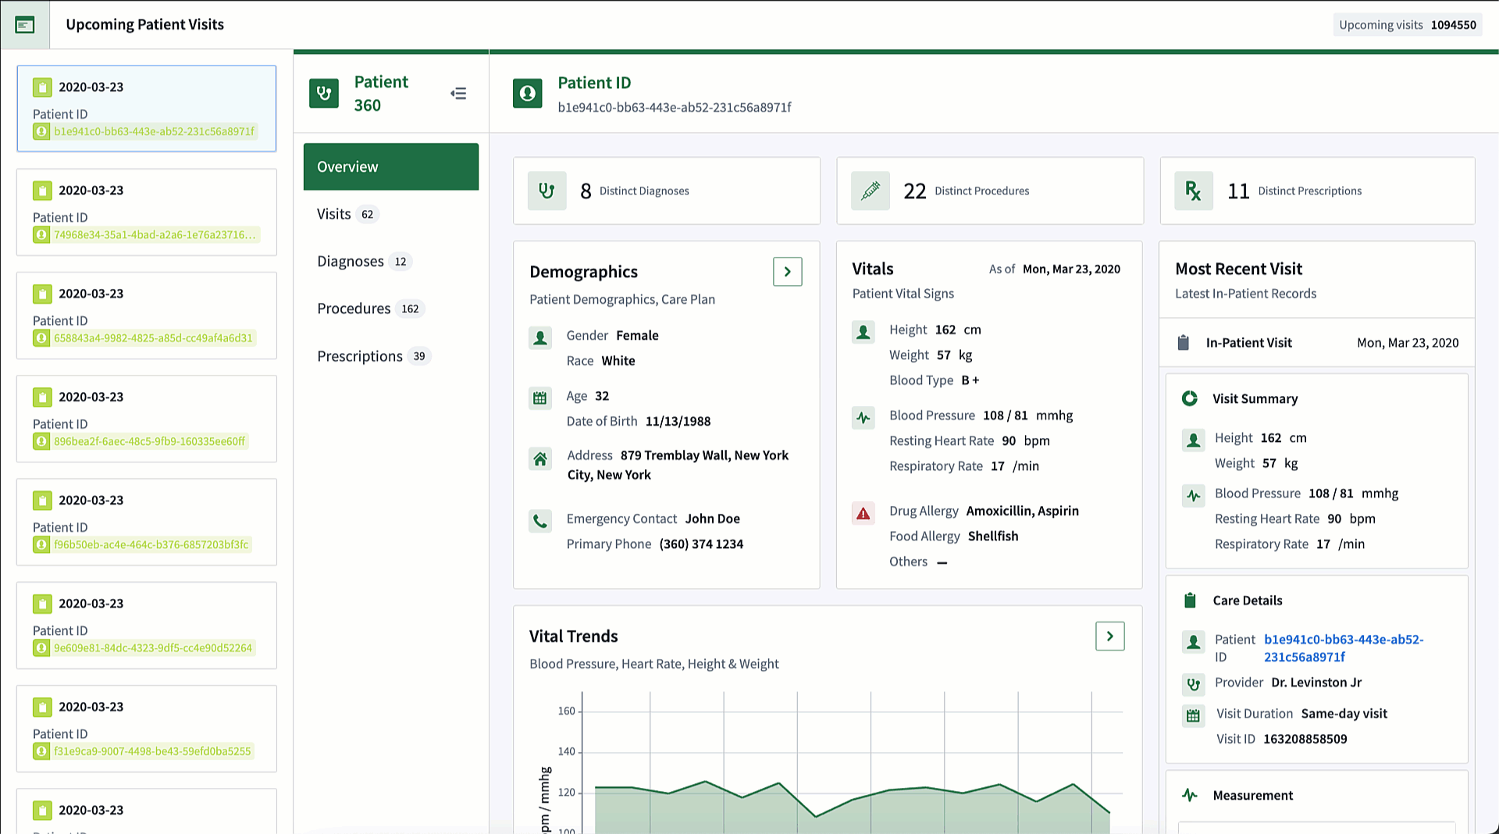Screen dimensions: 1499x834
Task: Click the Visit Summary Blood Pressure pulse icon
Action: 1193,495
